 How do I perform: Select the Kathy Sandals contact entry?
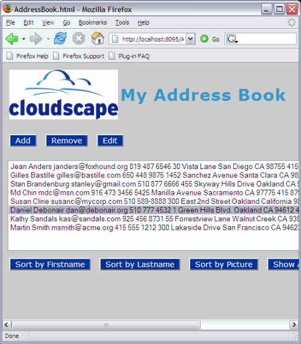click(154, 219)
